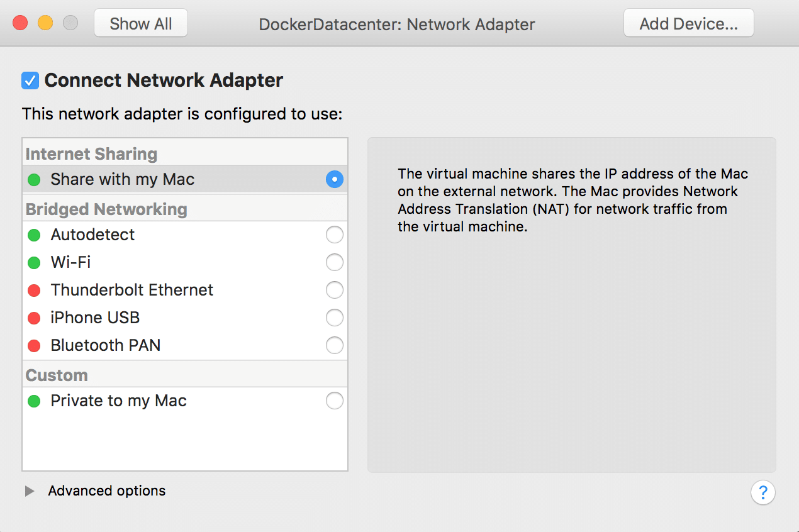Viewport: 799px width, 532px height.
Task: Click the red status dot beside Bluetooth PAN
Action: (x=35, y=346)
